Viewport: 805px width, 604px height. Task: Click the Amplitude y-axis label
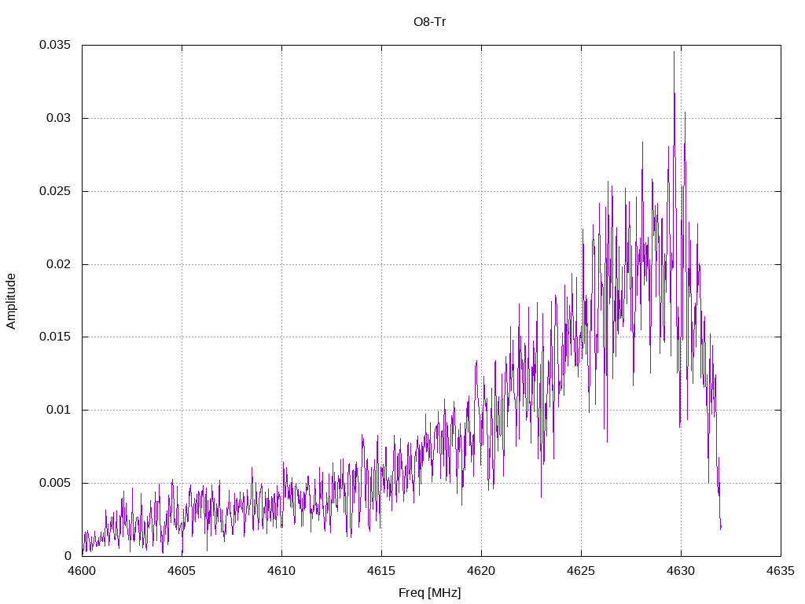coord(11,301)
